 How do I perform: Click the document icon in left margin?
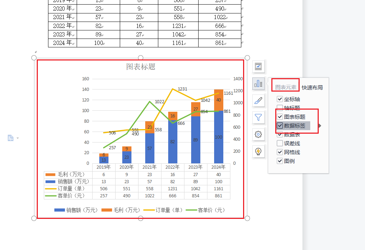11,138
